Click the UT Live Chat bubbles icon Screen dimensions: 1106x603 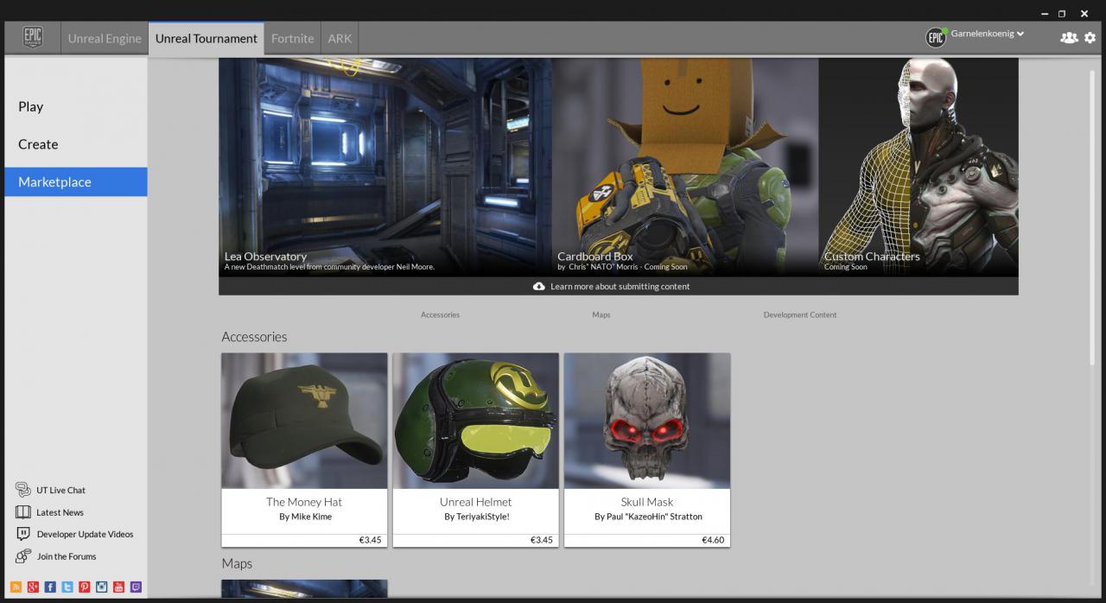tap(23, 490)
